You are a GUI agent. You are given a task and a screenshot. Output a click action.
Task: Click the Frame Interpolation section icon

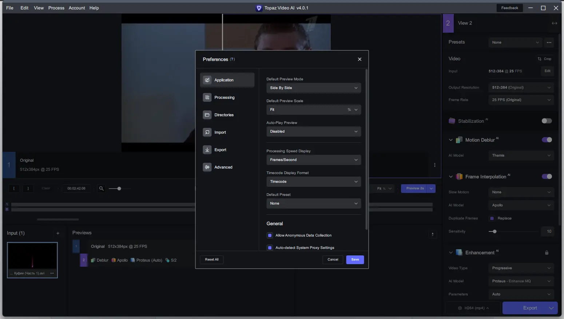pos(459,177)
